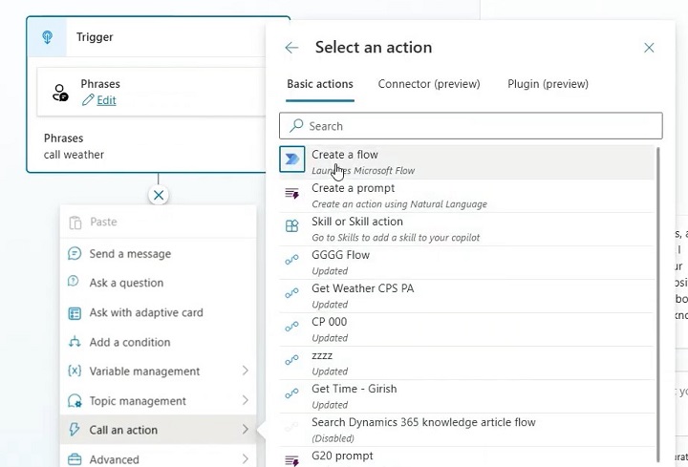Click the Add a condition icon
Image resolution: width=688 pixels, height=467 pixels.
pos(75,342)
